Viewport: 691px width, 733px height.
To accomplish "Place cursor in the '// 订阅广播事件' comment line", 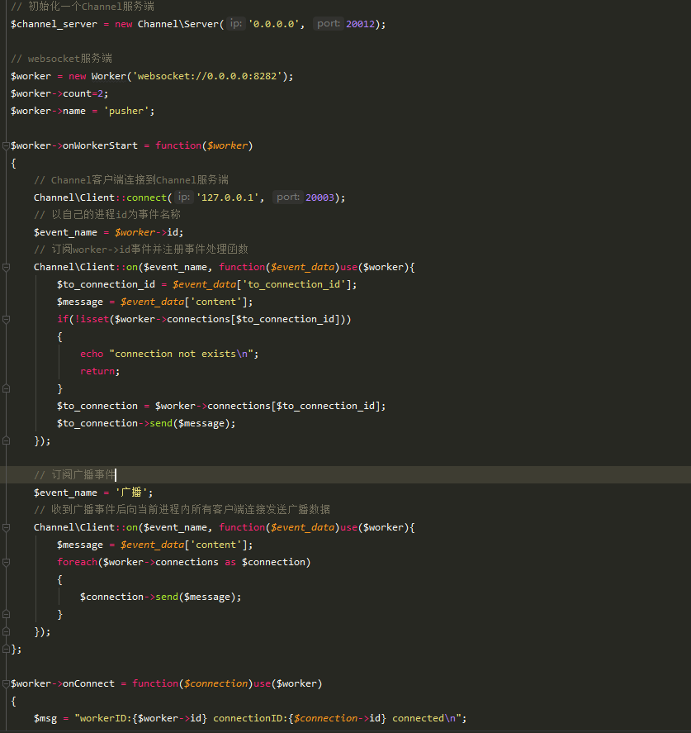I will (x=74, y=475).
